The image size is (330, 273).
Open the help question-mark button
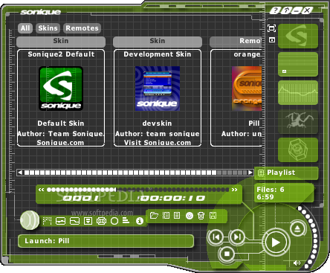click(275, 10)
